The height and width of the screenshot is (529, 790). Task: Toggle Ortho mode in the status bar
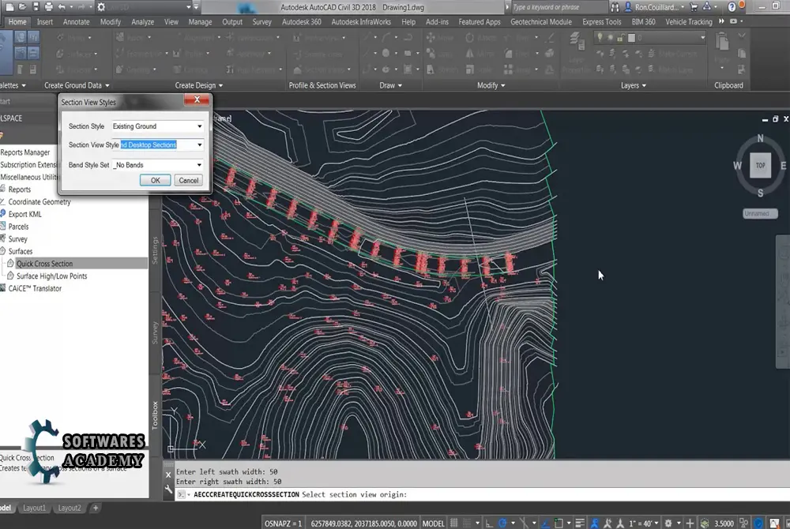point(489,523)
